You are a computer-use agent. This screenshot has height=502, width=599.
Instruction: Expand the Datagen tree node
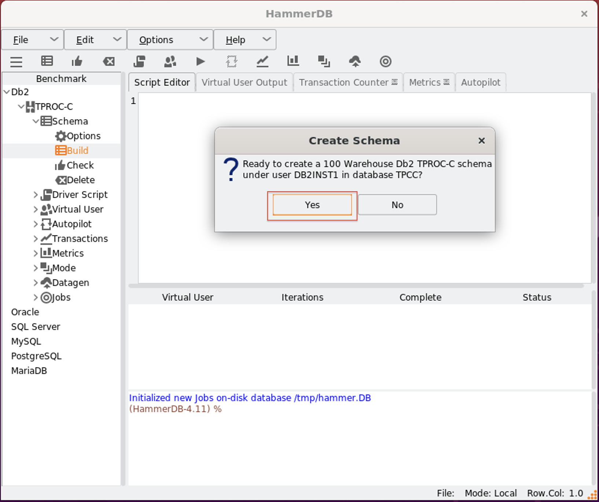tap(36, 283)
